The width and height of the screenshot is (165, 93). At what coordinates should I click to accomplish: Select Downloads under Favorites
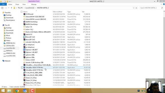coord(10,18)
